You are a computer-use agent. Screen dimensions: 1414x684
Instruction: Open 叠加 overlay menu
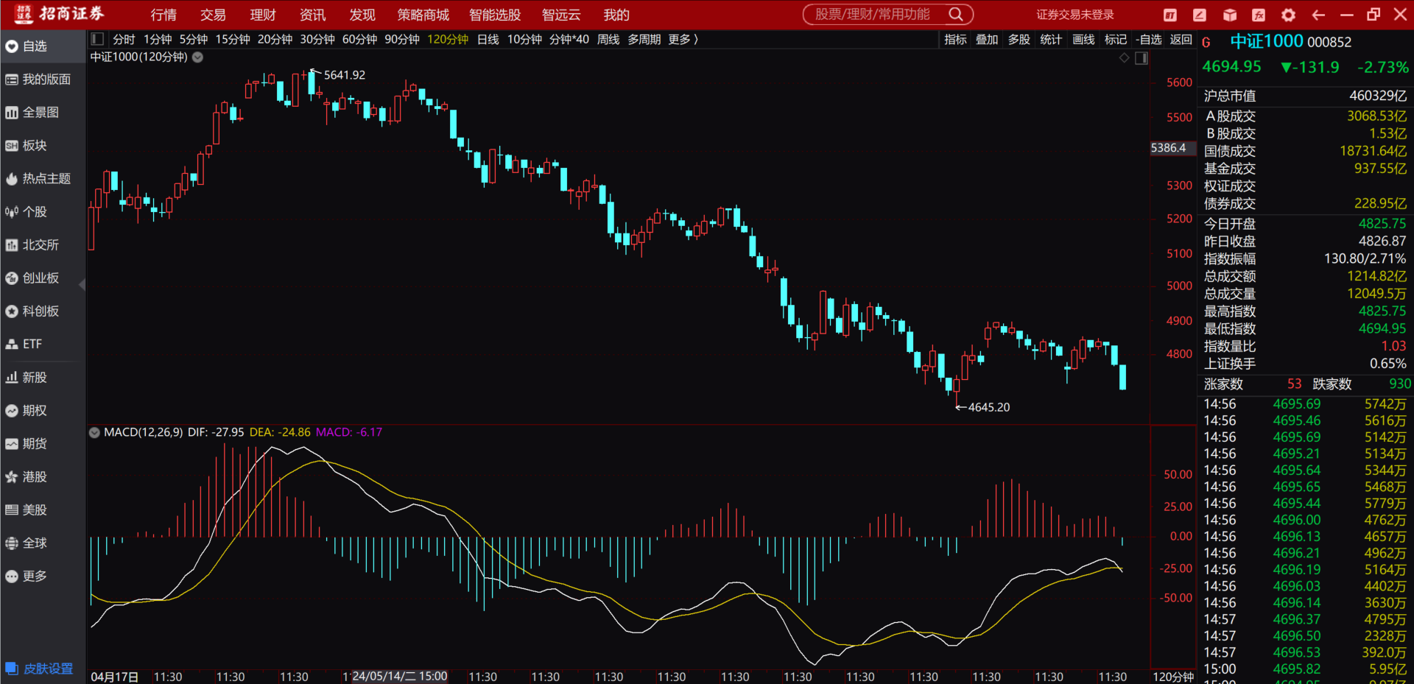click(987, 39)
